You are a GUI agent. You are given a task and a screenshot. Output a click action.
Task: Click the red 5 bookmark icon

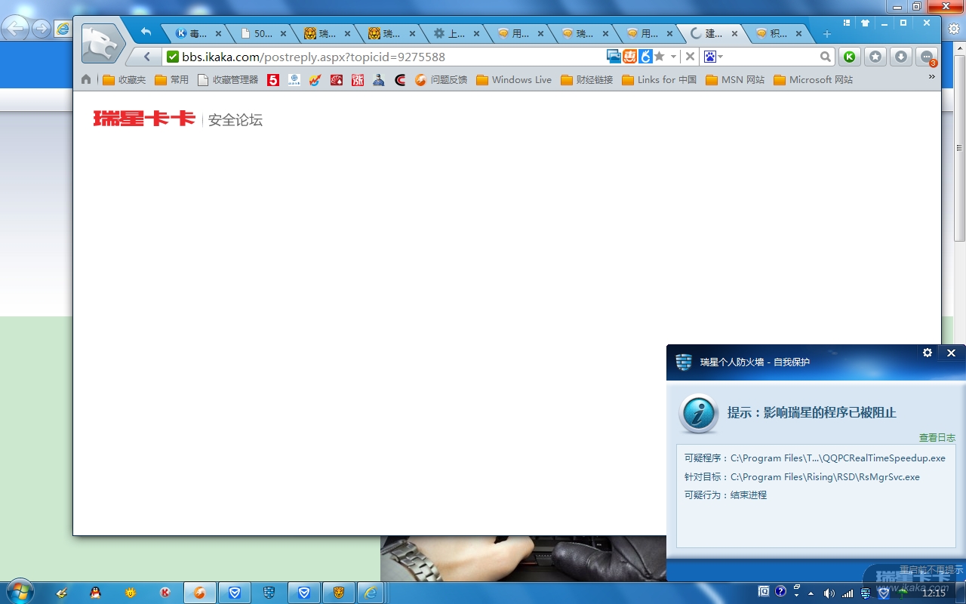click(x=273, y=79)
